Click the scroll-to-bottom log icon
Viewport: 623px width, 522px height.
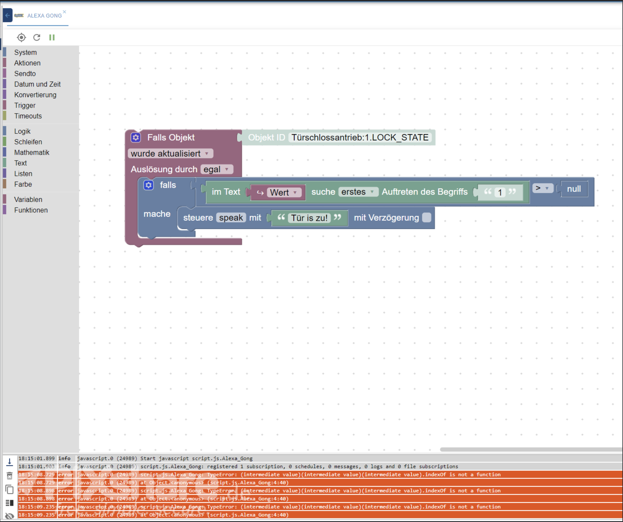click(x=10, y=462)
